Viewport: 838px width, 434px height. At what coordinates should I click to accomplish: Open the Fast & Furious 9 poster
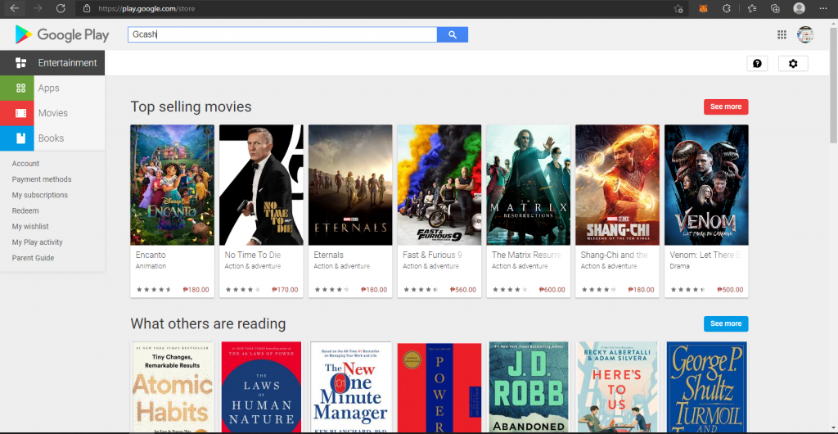tap(439, 185)
